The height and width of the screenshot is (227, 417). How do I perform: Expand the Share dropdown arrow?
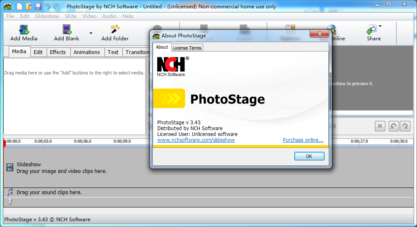point(380,26)
